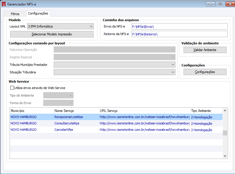Click the Envio da NFS-e path field

click(x=179, y=27)
